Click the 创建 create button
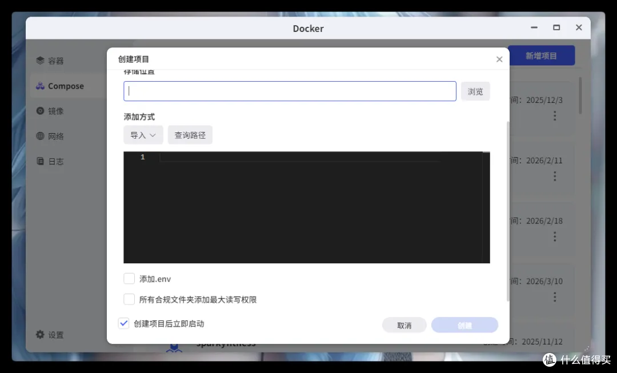Image resolution: width=617 pixels, height=373 pixels. (x=464, y=326)
